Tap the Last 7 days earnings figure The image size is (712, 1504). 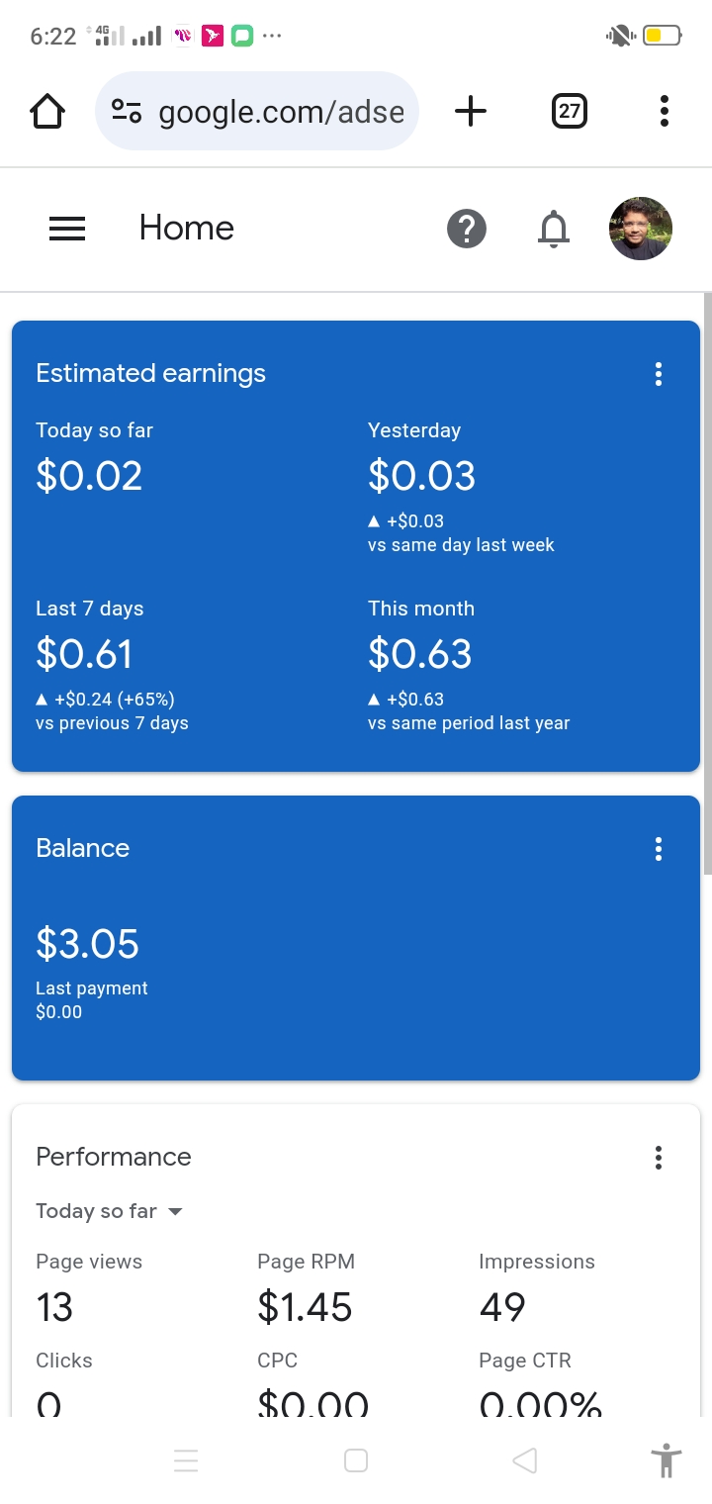click(84, 654)
